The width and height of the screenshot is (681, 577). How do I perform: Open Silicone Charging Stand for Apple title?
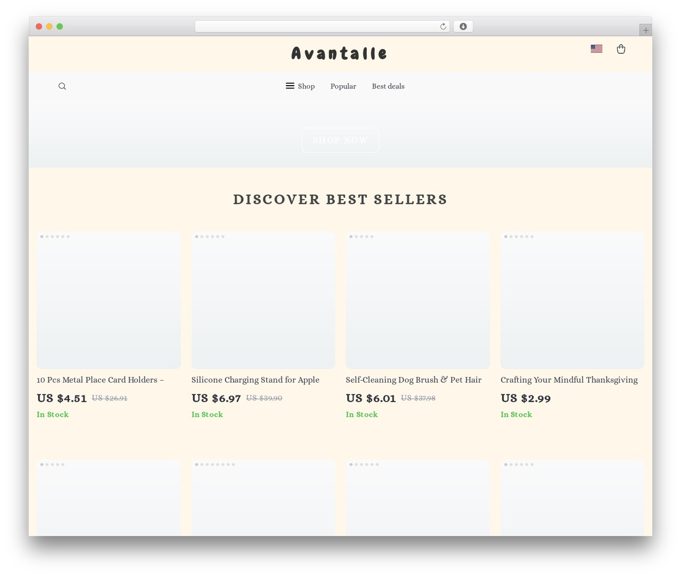(255, 380)
